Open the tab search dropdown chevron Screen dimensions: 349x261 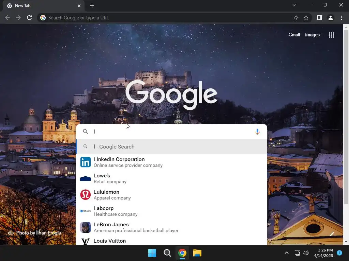(294, 5)
